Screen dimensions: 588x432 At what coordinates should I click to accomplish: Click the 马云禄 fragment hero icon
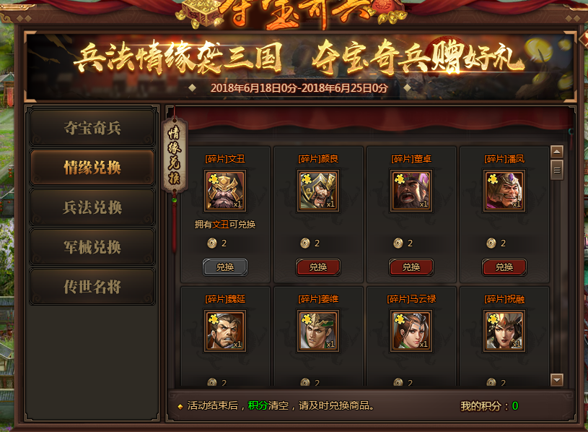pyautogui.click(x=411, y=331)
